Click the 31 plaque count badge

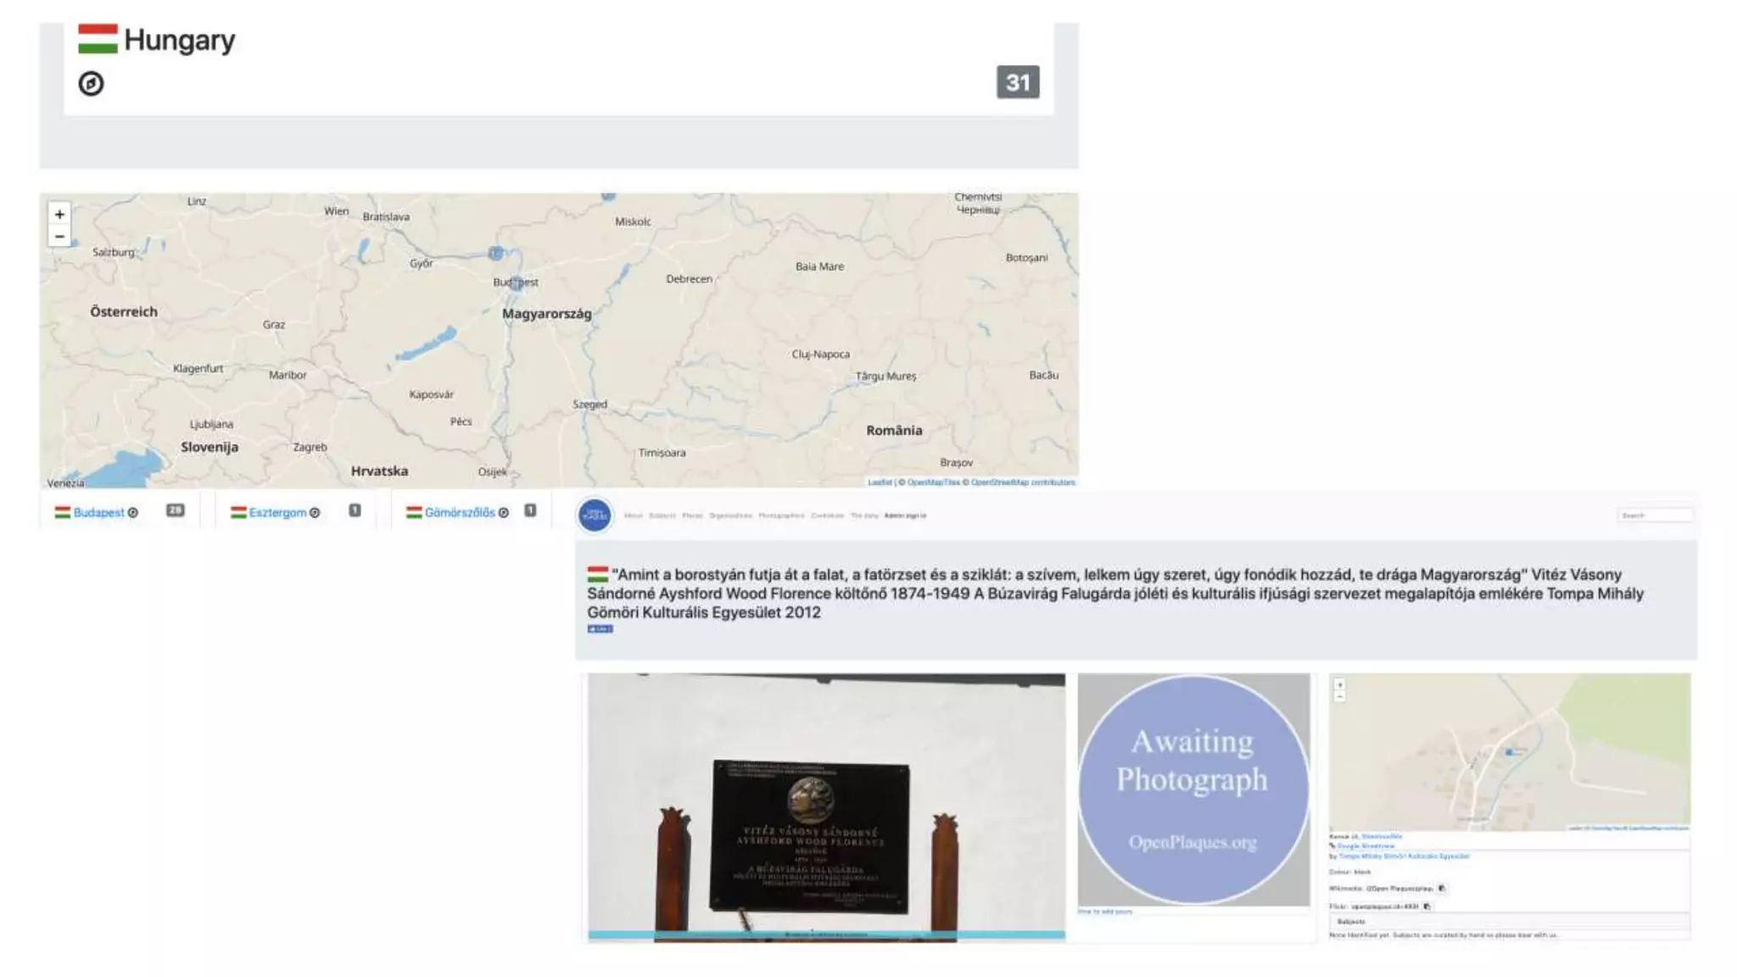(1018, 82)
